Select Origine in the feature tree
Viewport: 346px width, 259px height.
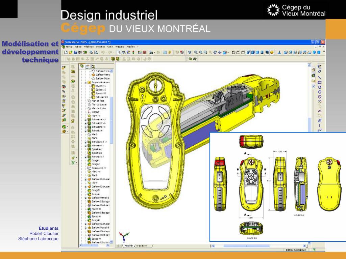tap(95, 112)
